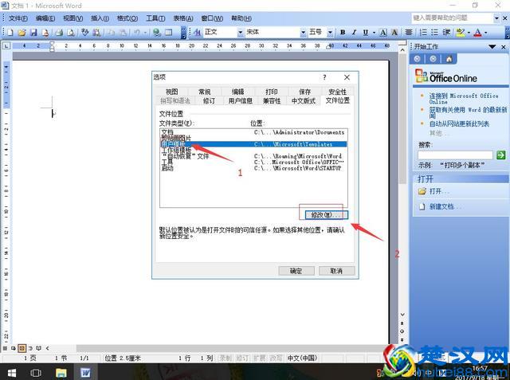Click the Print icon in the toolbar
Viewport: 510px width, 380px height.
tap(59, 32)
